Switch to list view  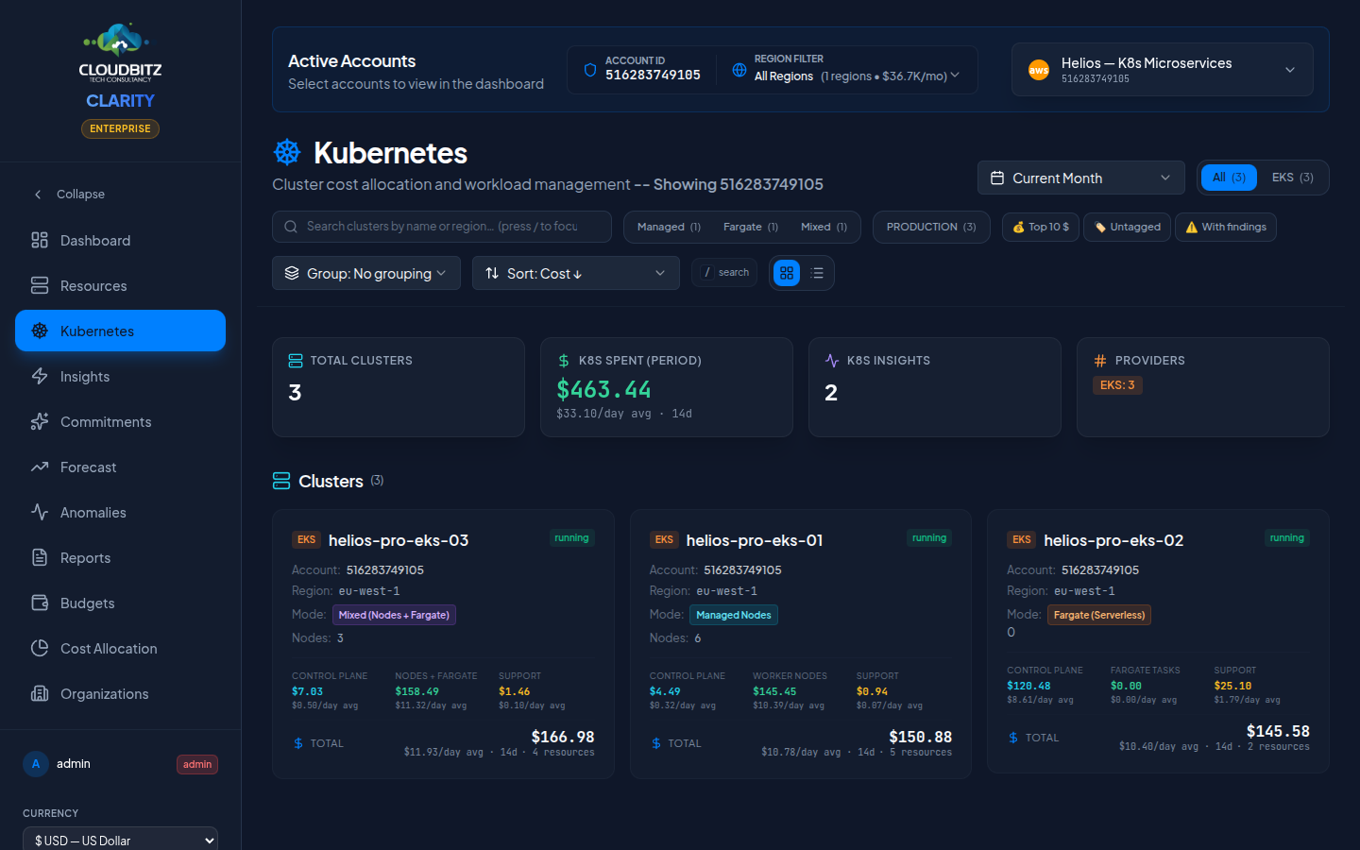[817, 273]
